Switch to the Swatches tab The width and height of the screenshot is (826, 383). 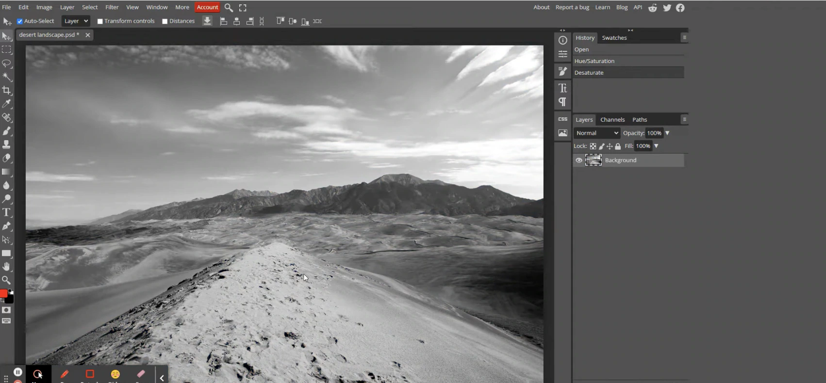click(614, 38)
